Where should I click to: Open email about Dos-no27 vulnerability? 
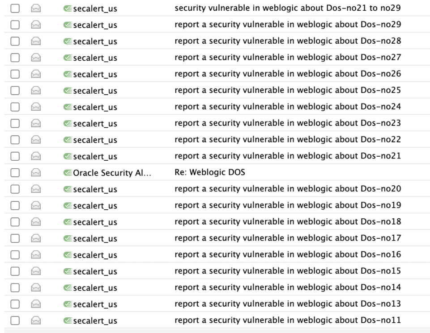(x=288, y=57)
